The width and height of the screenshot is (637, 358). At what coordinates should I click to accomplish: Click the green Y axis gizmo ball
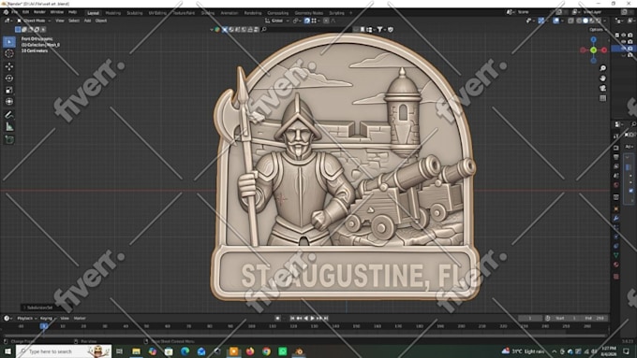594,50
